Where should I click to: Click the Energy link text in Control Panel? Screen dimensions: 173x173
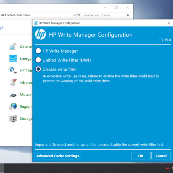click(26, 59)
